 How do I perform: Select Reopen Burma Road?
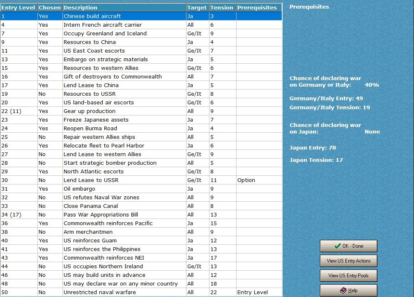coord(141,128)
